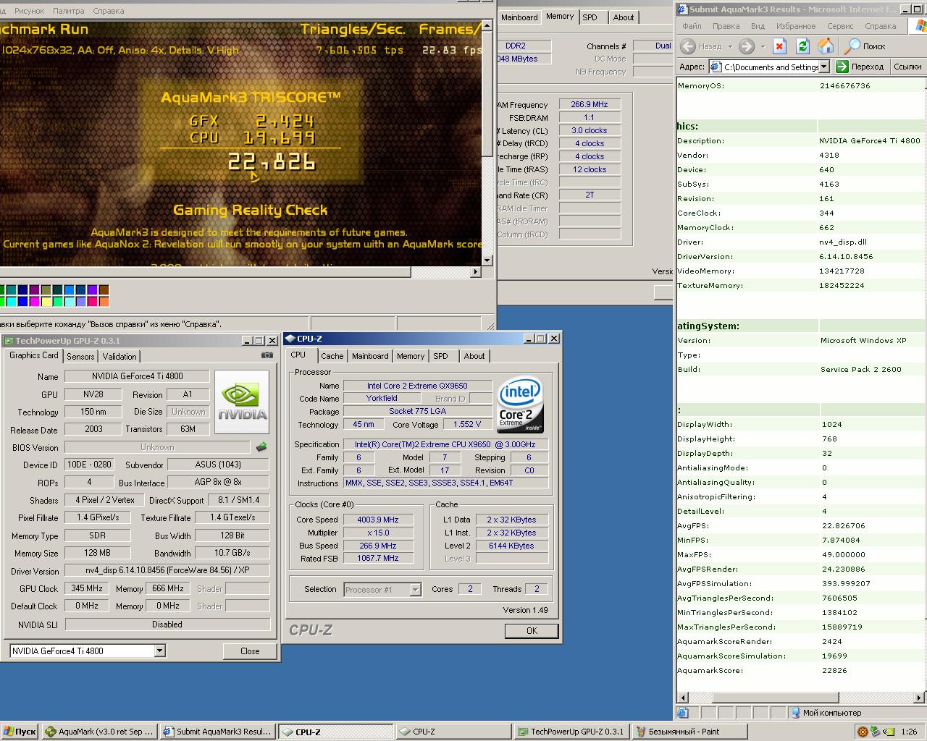Click the IE horizontal scrollbar thumb
Image resolution: width=927 pixels, height=741 pixels.
[776, 698]
